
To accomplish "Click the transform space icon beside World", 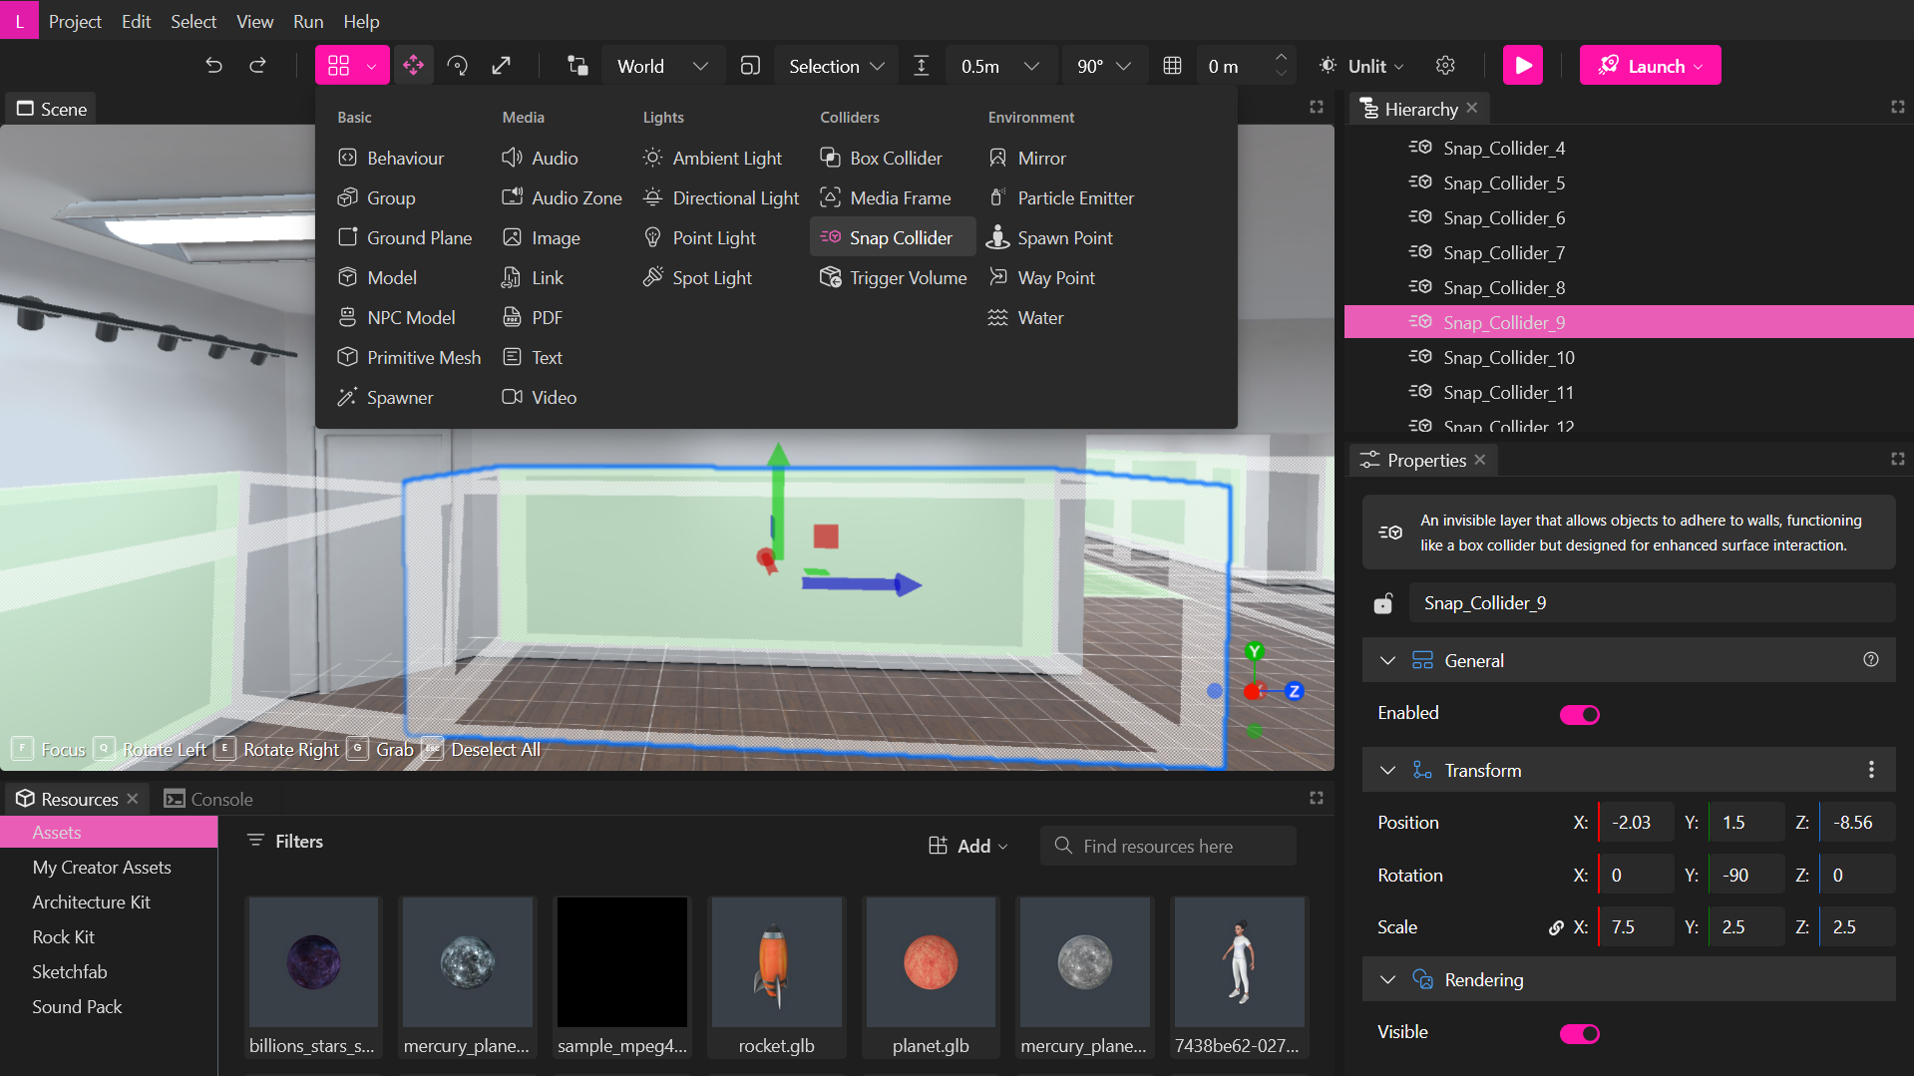I will tap(577, 66).
